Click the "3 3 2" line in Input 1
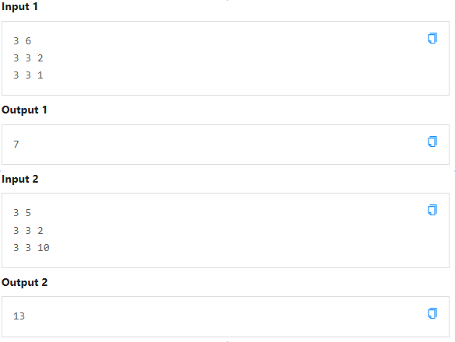The width and height of the screenshot is (455, 342). pos(28,58)
